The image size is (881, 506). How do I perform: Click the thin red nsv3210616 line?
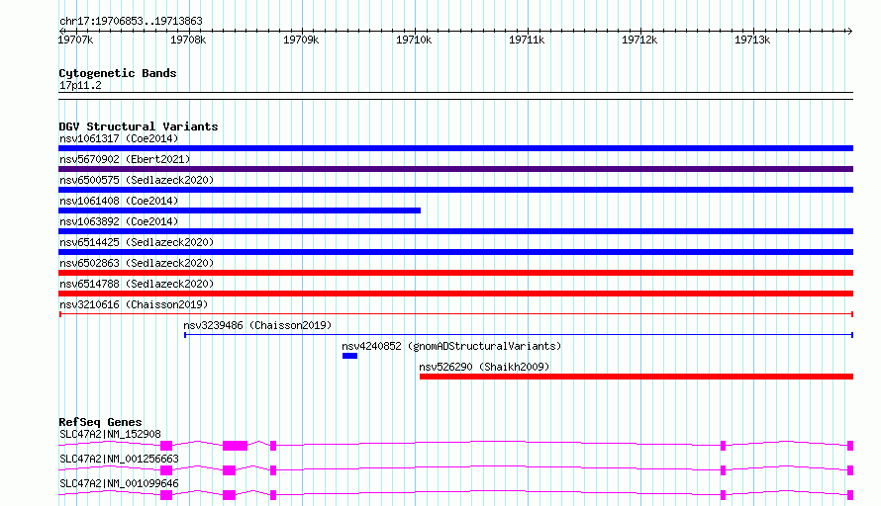pos(455,314)
